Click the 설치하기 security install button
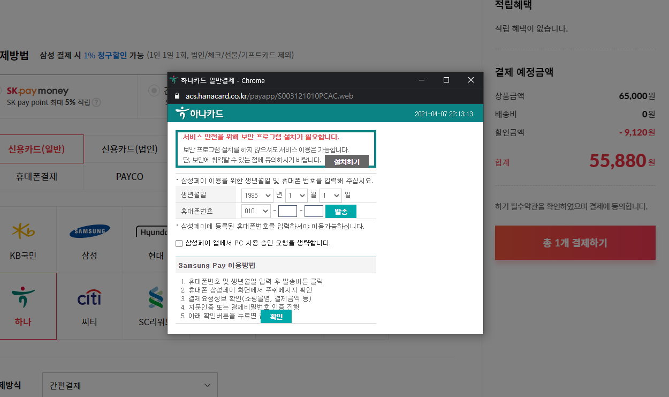669x397 pixels. click(x=347, y=162)
